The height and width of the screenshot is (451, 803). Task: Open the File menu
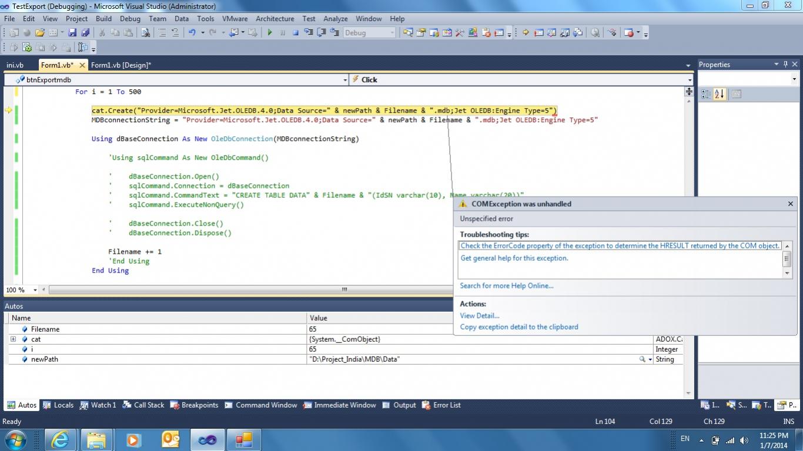9,18
